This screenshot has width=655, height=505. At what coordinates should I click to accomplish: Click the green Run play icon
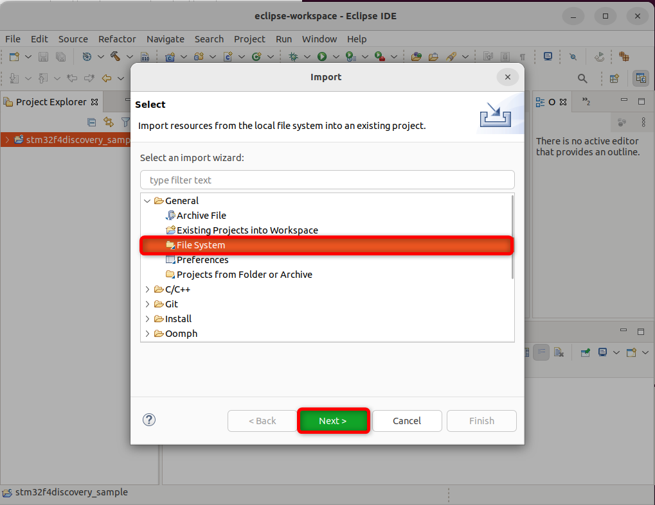[321, 56]
